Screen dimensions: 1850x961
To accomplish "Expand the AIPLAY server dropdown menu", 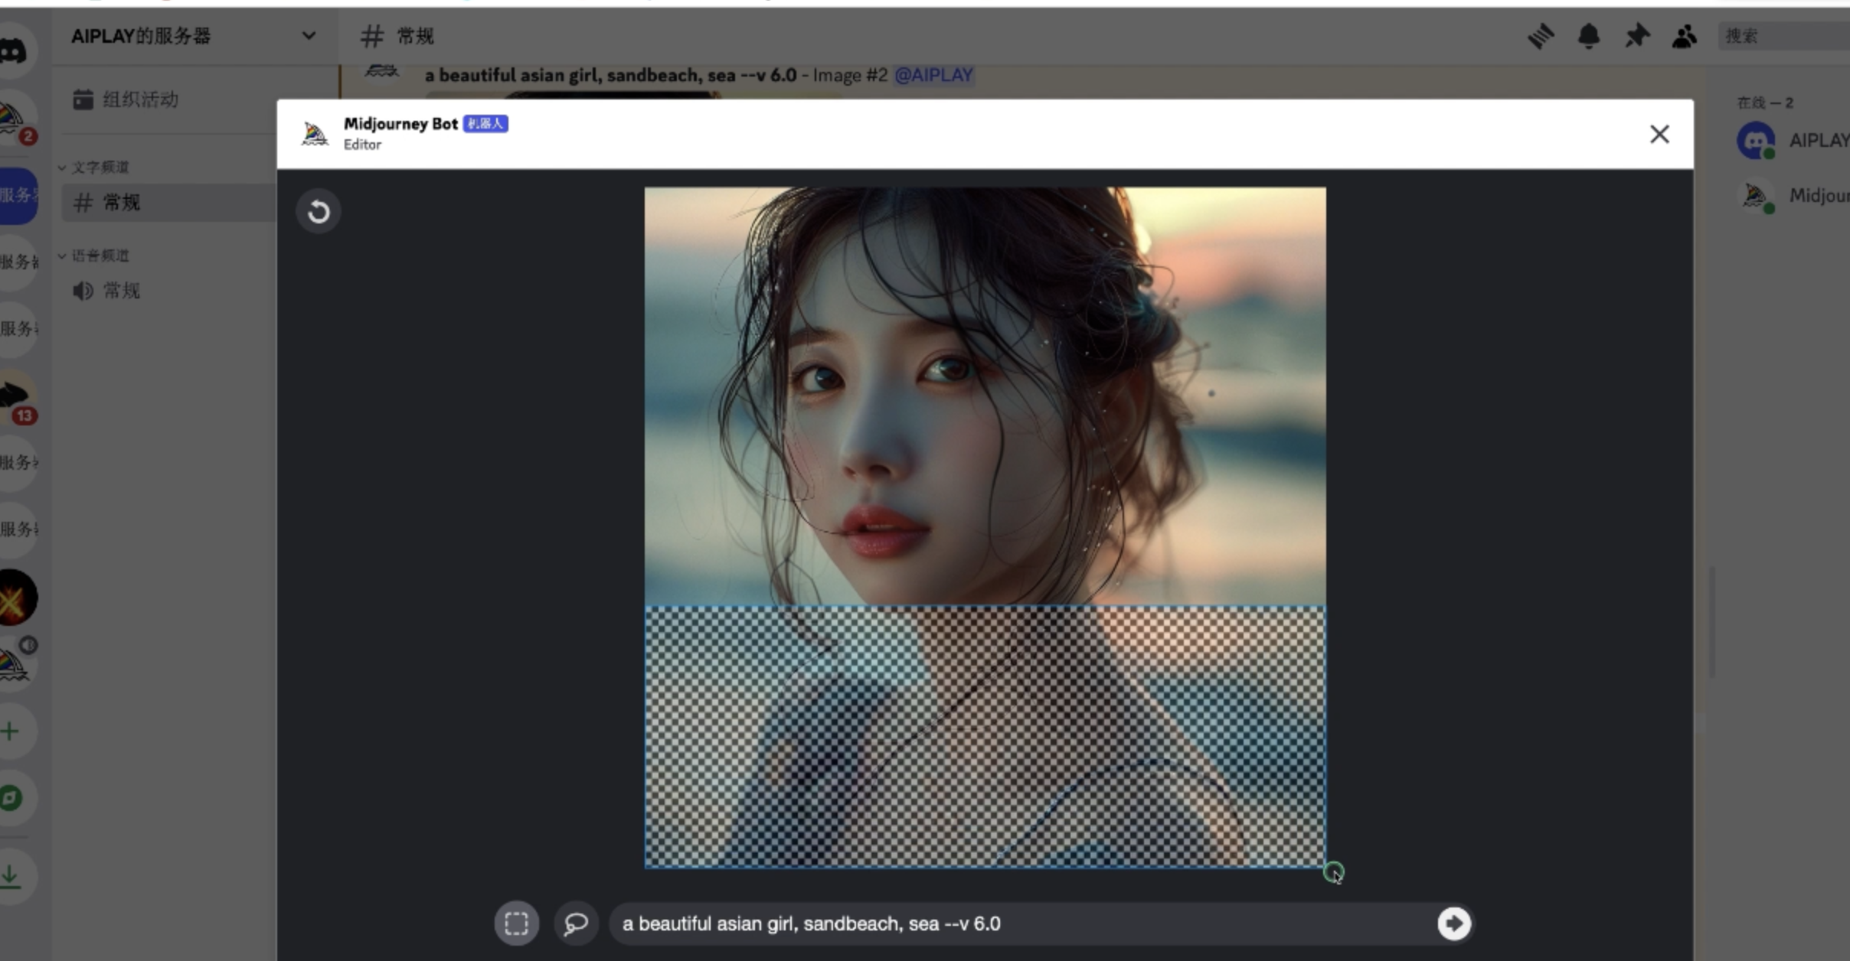I will (x=309, y=36).
